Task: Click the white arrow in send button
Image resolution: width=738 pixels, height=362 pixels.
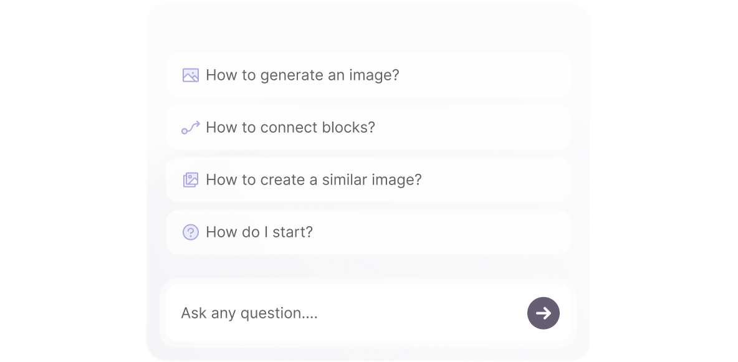Action: tap(544, 313)
